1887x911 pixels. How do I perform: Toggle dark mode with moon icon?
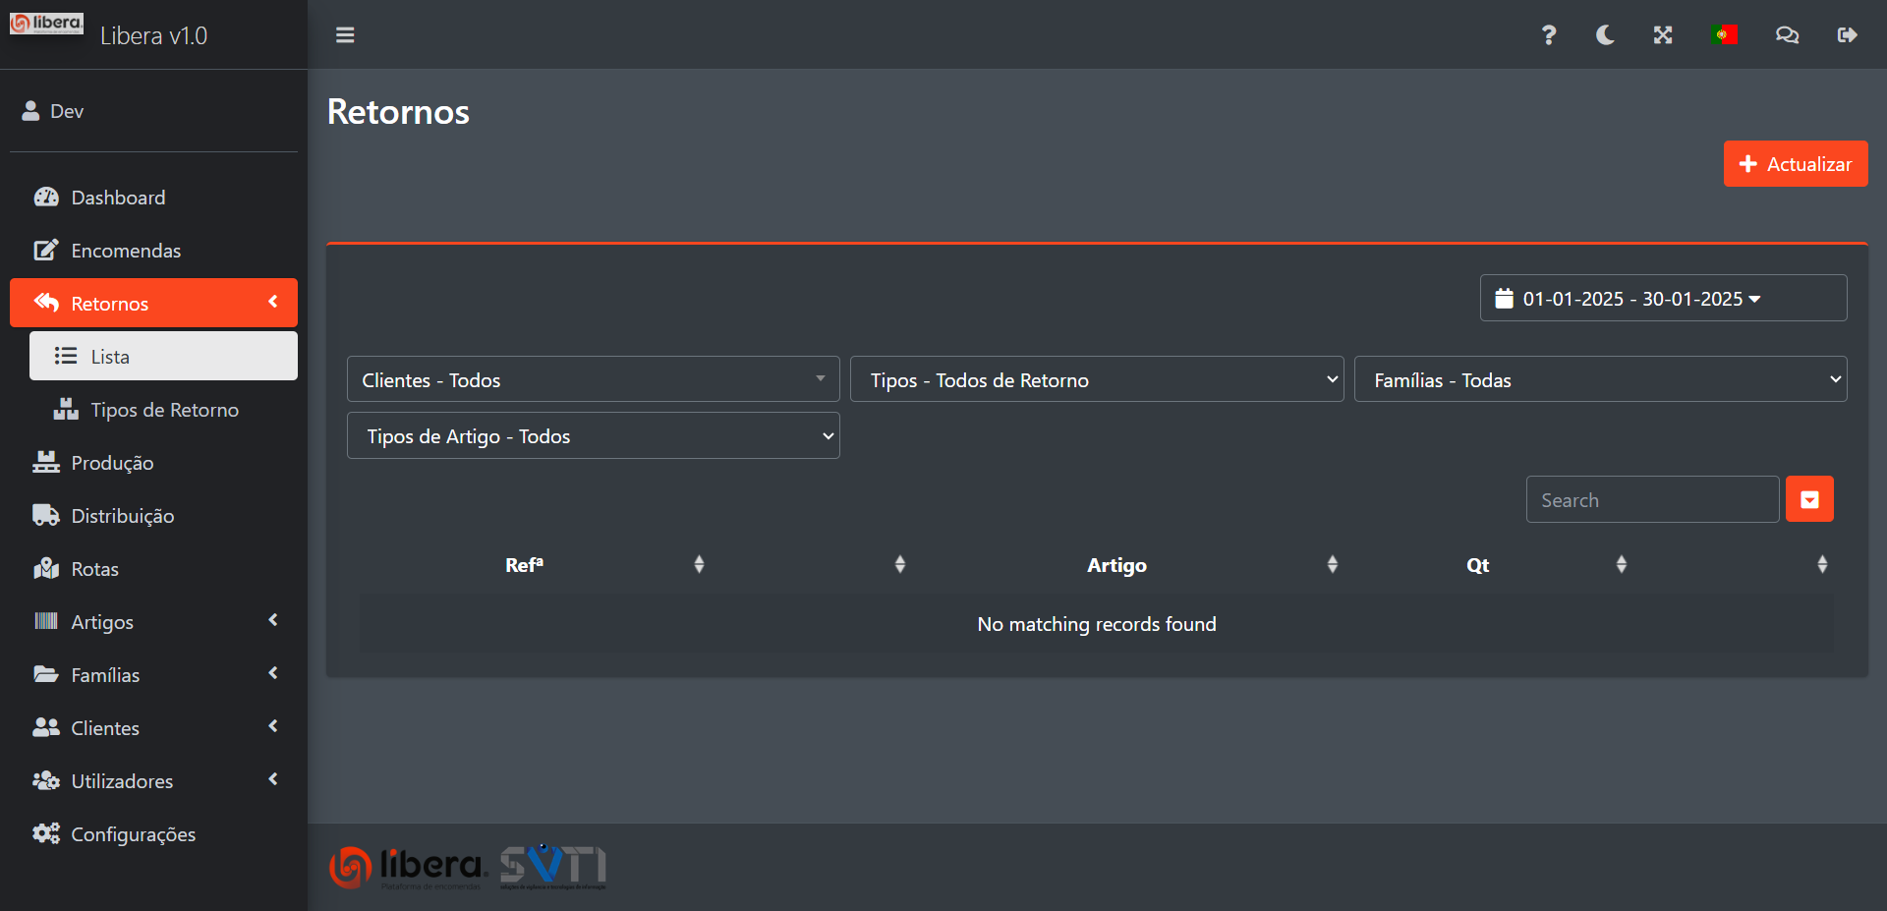tap(1605, 35)
